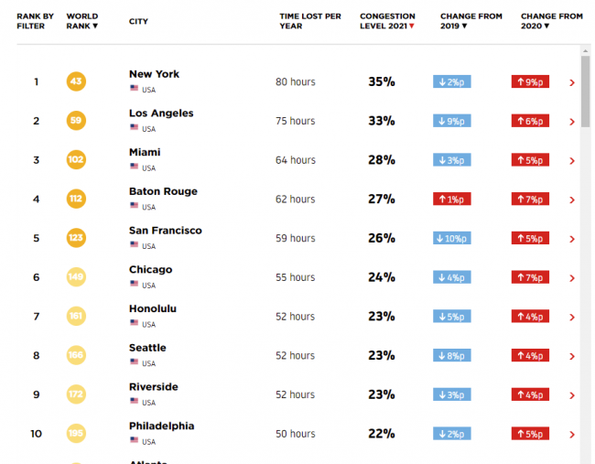Click the New York world rank 43 badge
595x464 pixels.
(x=76, y=82)
